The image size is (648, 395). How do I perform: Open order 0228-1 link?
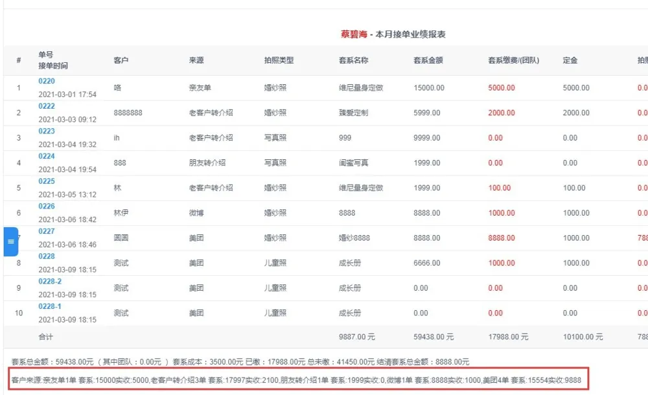(50, 306)
